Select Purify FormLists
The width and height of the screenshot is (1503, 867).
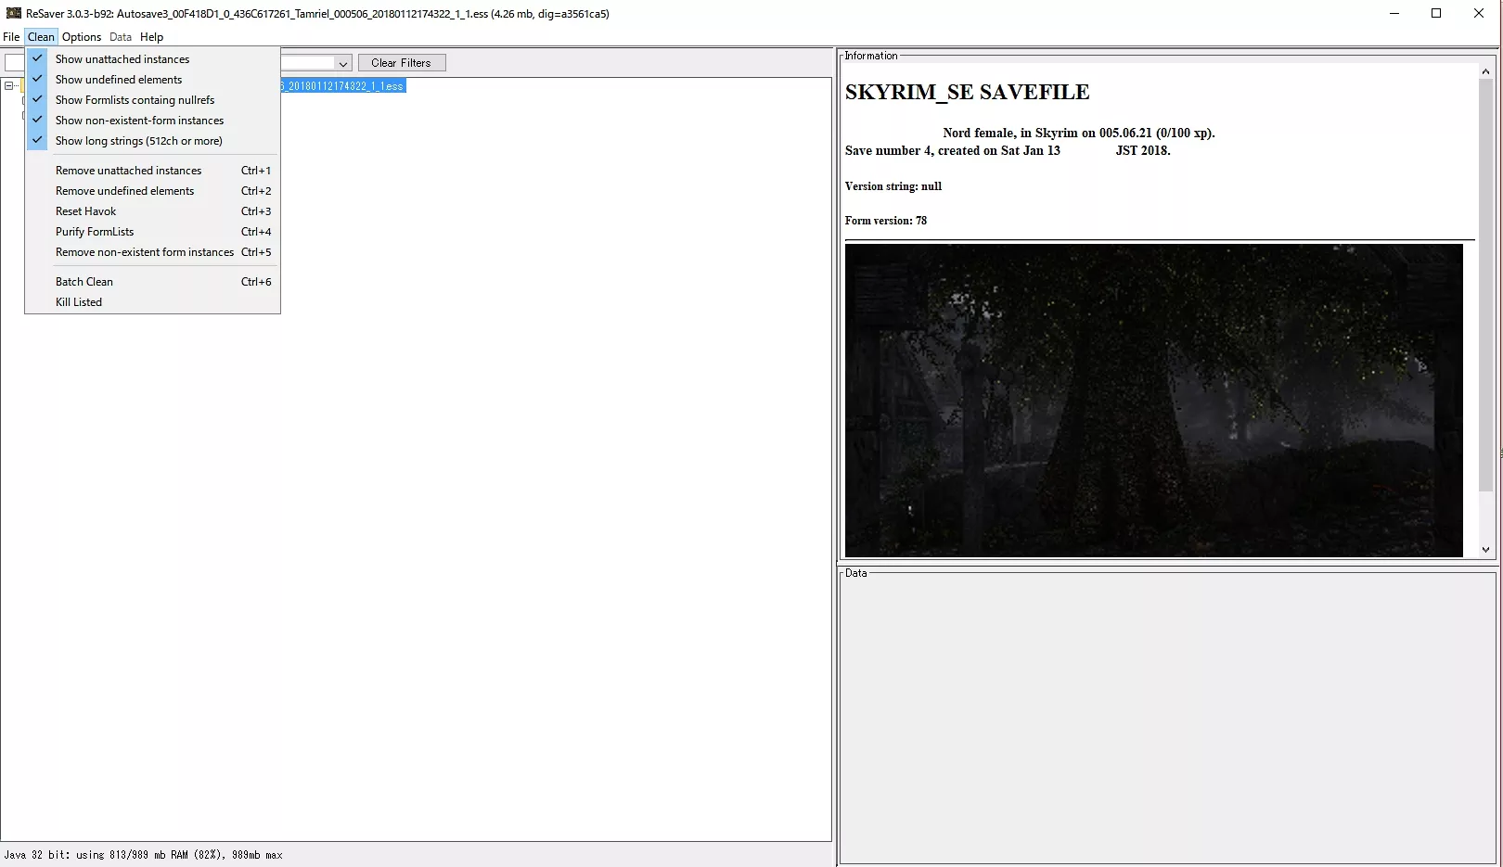click(x=153, y=232)
